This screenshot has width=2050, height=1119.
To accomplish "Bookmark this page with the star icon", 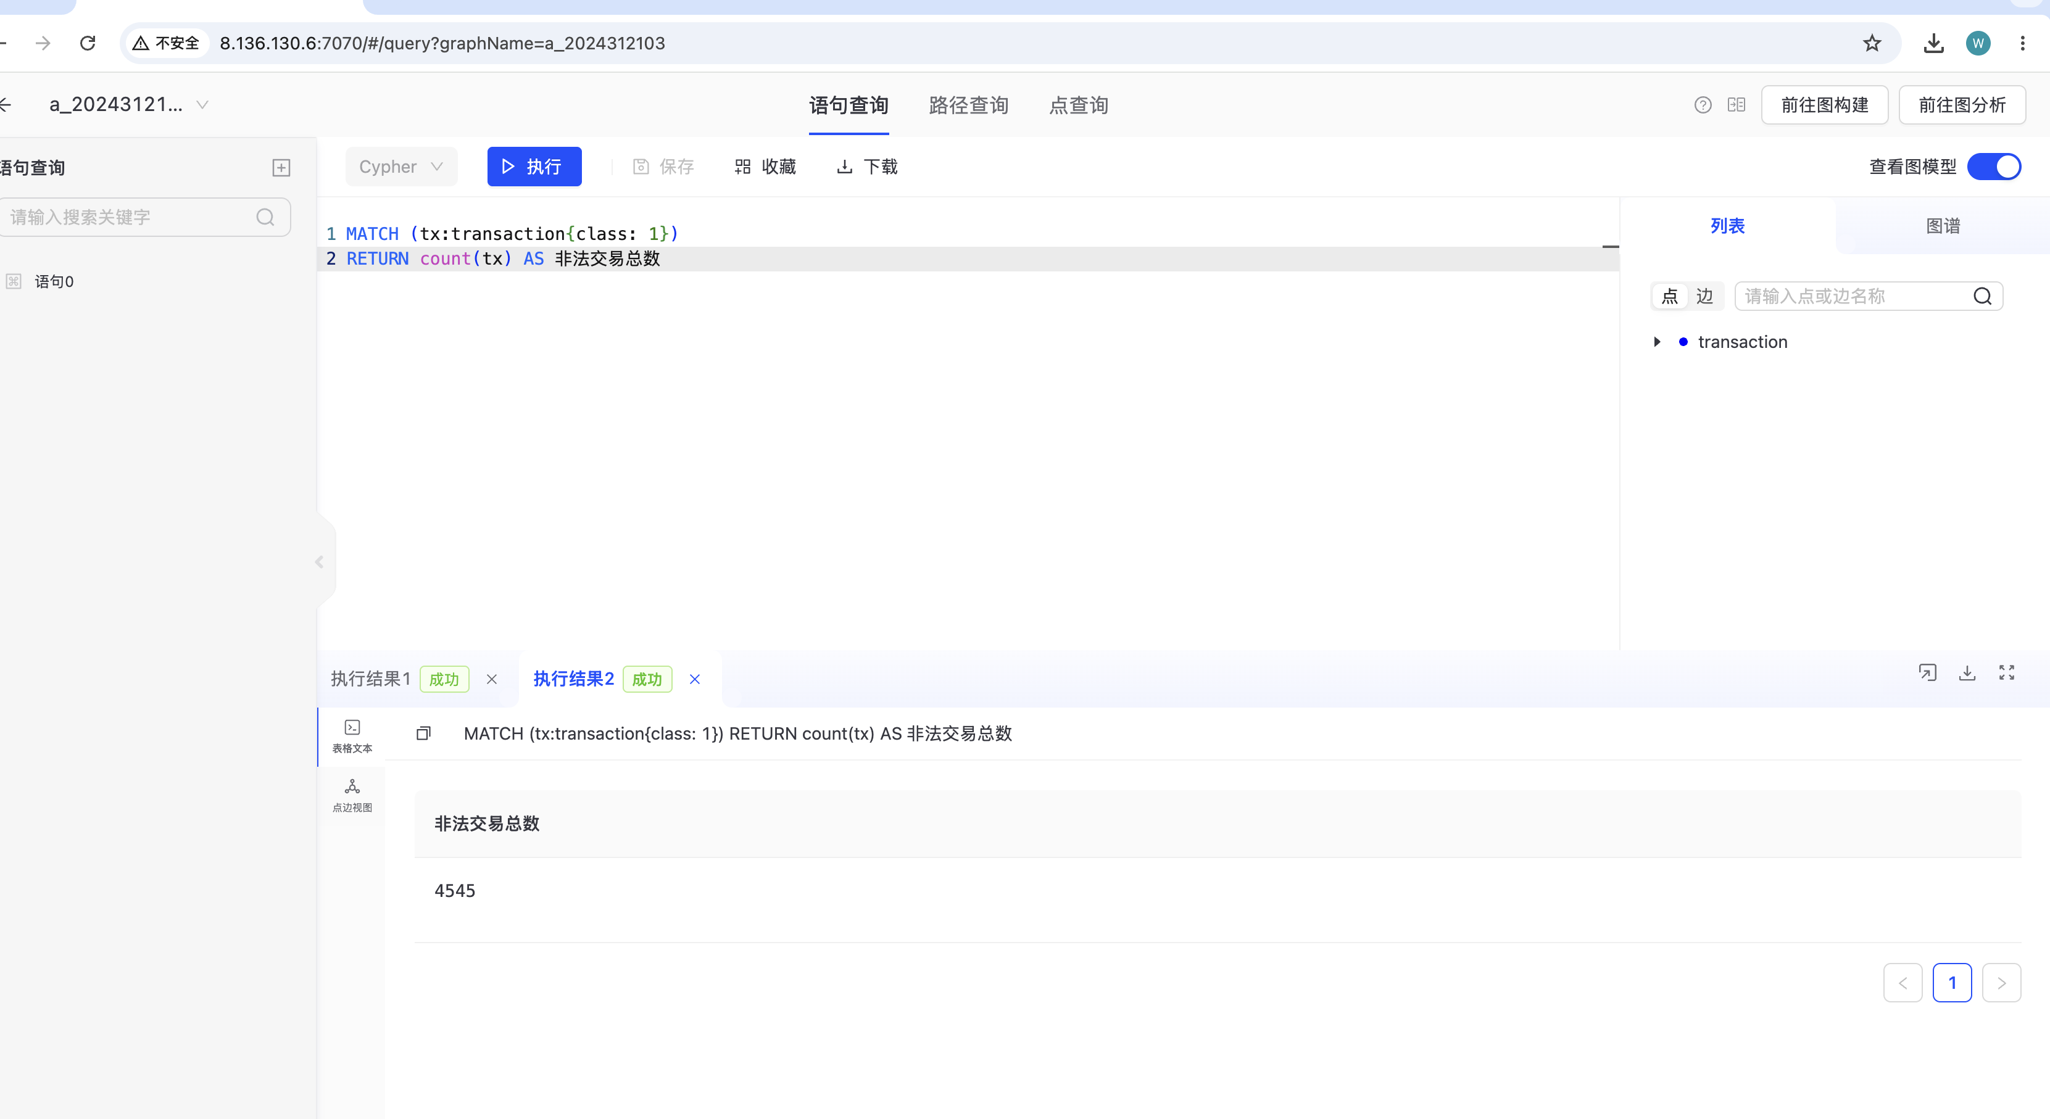I will [1872, 43].
